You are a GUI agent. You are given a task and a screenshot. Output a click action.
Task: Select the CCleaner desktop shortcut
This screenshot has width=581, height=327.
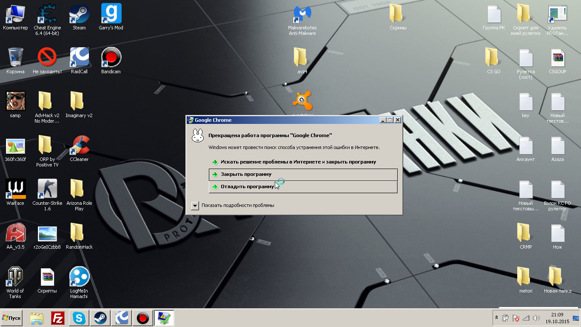(79, 149)
